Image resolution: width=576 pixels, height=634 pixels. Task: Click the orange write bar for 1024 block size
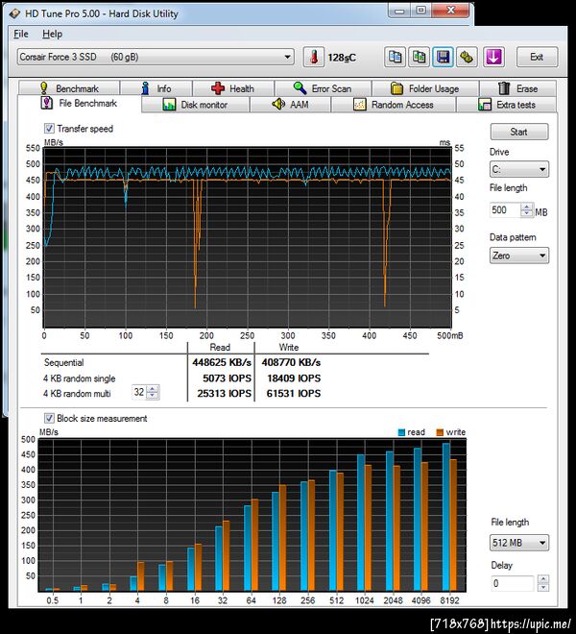(368, 528)
